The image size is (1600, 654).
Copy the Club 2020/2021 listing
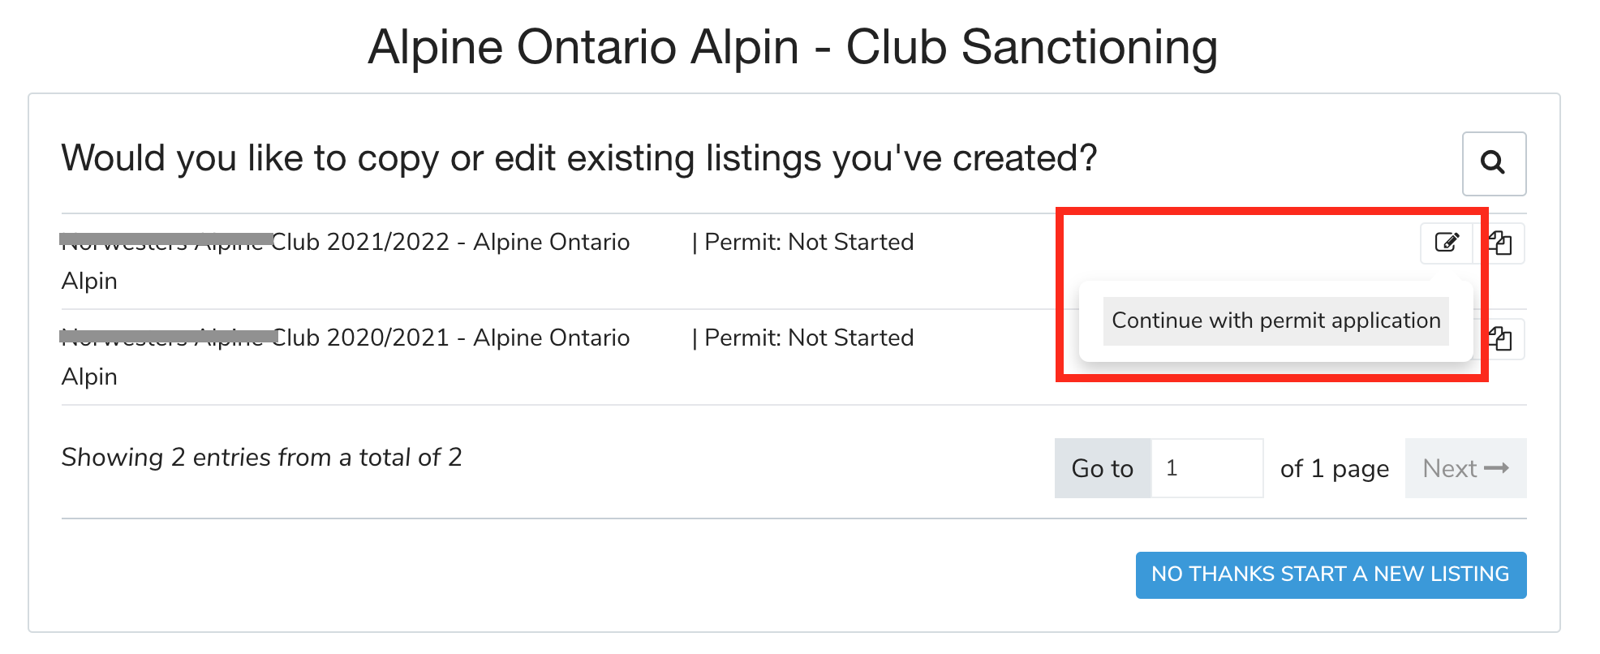[1502, 338]
